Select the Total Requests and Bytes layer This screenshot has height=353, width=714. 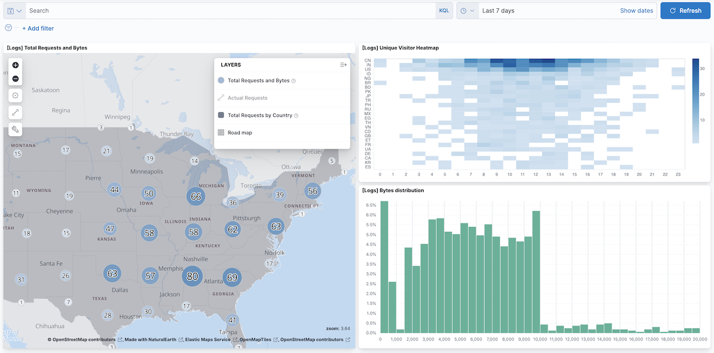[x=258, y=80]
